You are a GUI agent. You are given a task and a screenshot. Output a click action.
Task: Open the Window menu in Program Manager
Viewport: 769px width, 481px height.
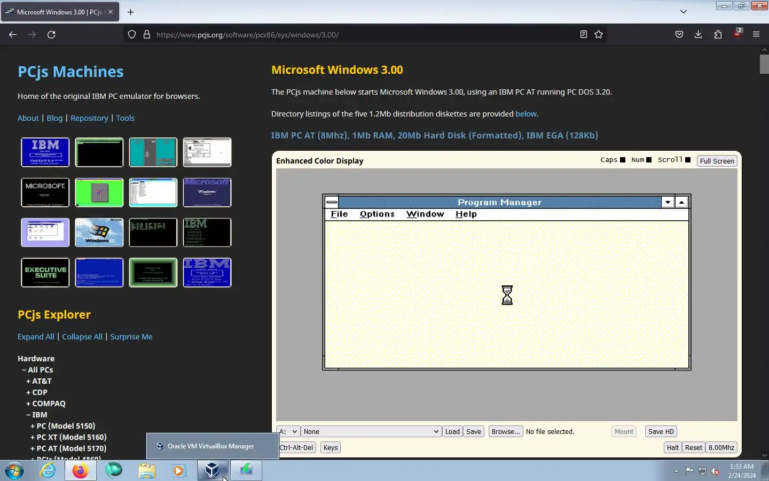(x=425, y=214)
